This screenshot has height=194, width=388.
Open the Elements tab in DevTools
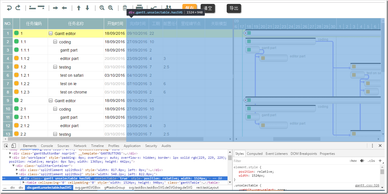30,146
